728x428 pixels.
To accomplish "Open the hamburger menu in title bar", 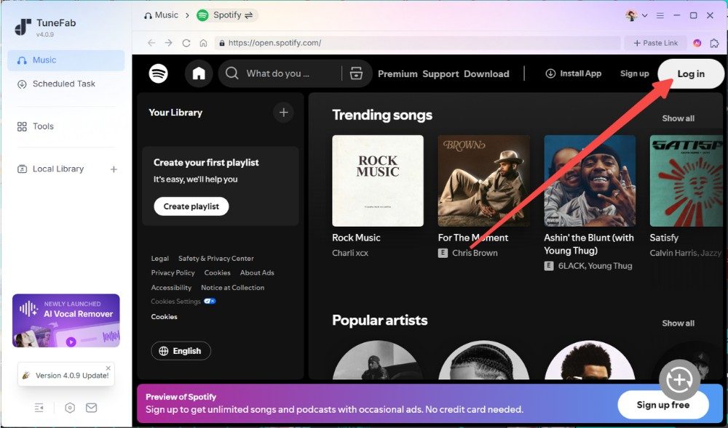I will point(660,15).
